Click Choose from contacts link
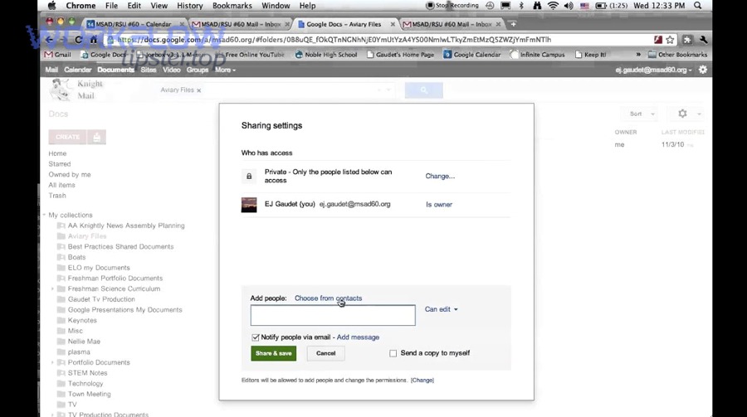747x417 pixels. click(x=328, y=298)
